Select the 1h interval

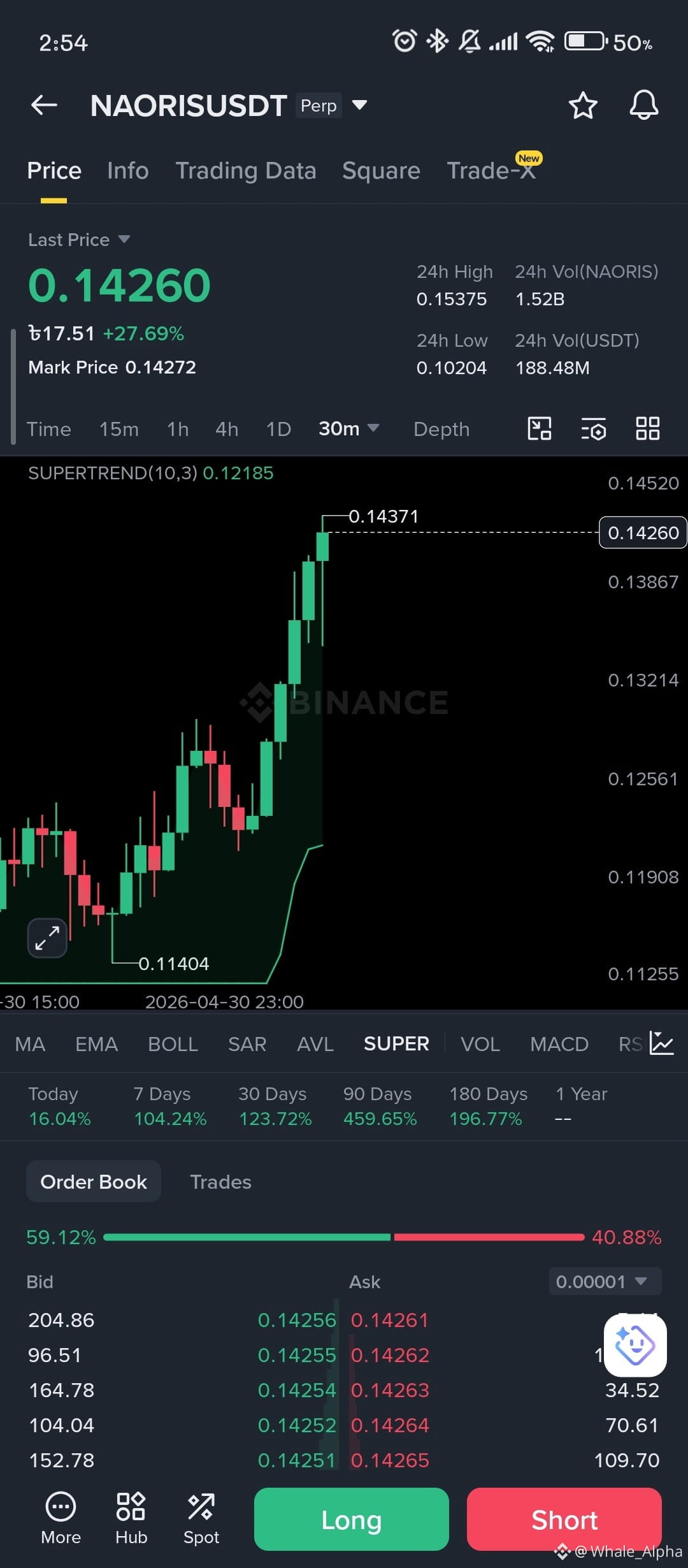pyautogui.click(x=178, y=429)
